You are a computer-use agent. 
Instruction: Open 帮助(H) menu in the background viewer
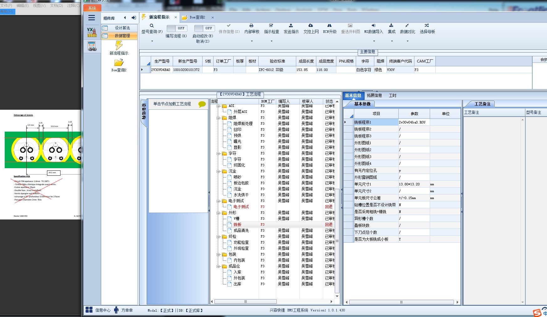click(7, 12)
